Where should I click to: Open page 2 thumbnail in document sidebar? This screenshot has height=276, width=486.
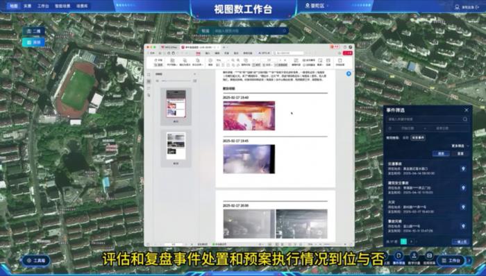[176, 146]
